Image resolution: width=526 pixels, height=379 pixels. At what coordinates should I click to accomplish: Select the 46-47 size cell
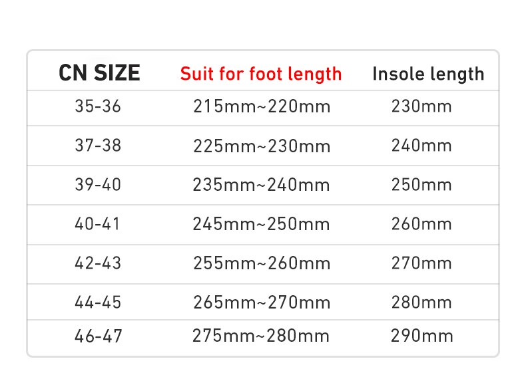click(x=98, y=336)
